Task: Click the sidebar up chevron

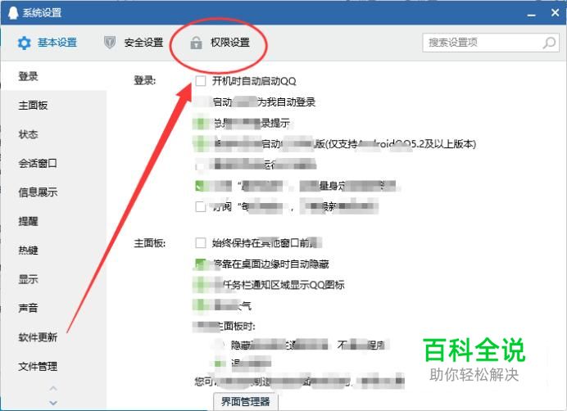Action: coord(53,389)
